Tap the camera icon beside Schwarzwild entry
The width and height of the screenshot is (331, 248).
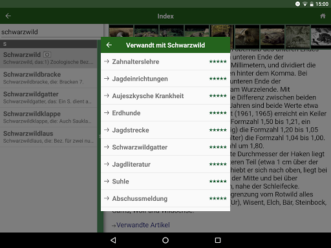[47, 54]
